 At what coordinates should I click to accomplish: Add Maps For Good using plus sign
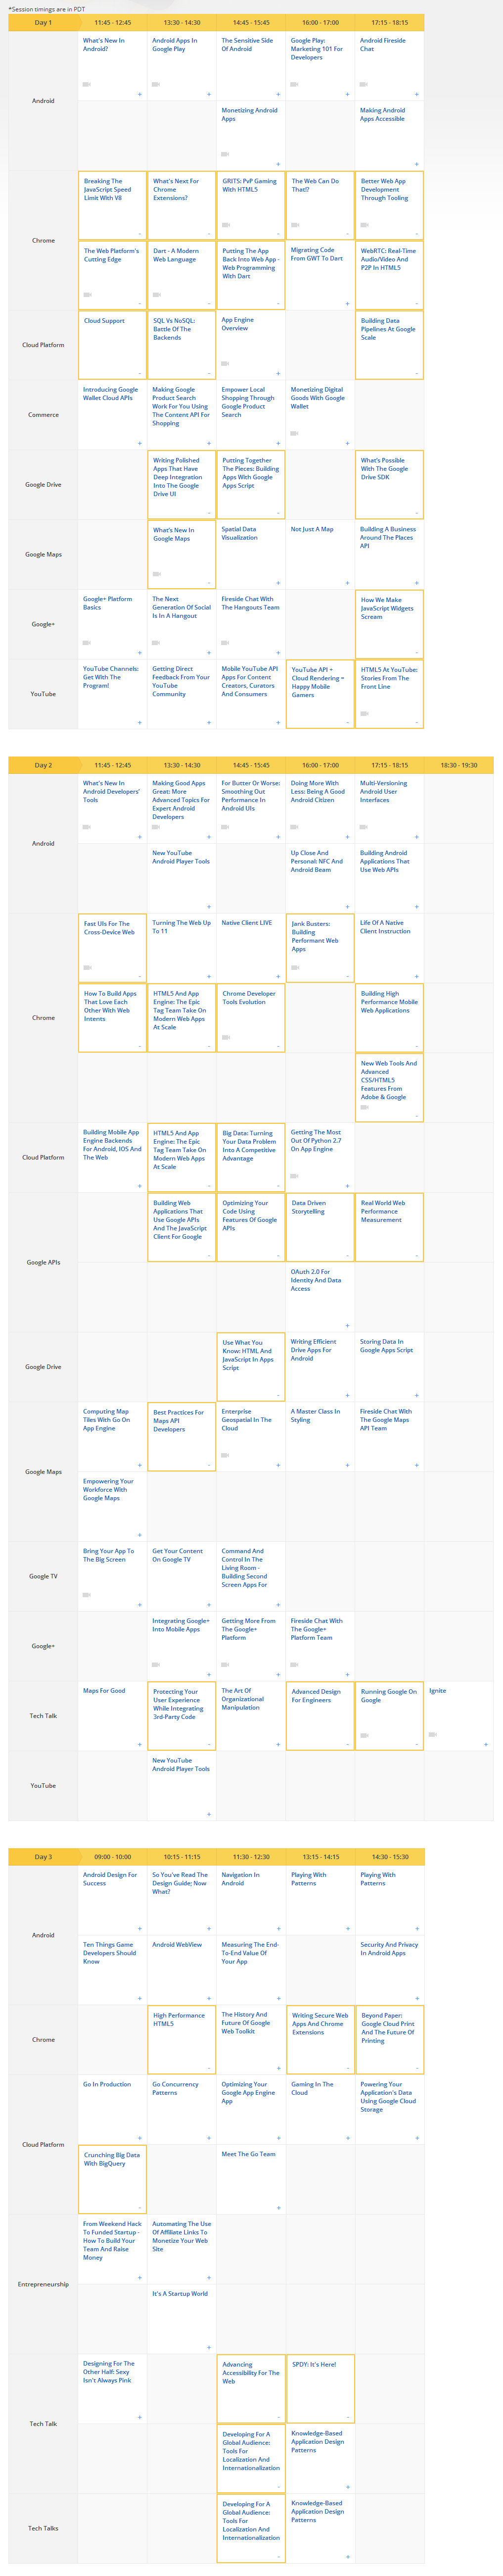pos(138,1744)
